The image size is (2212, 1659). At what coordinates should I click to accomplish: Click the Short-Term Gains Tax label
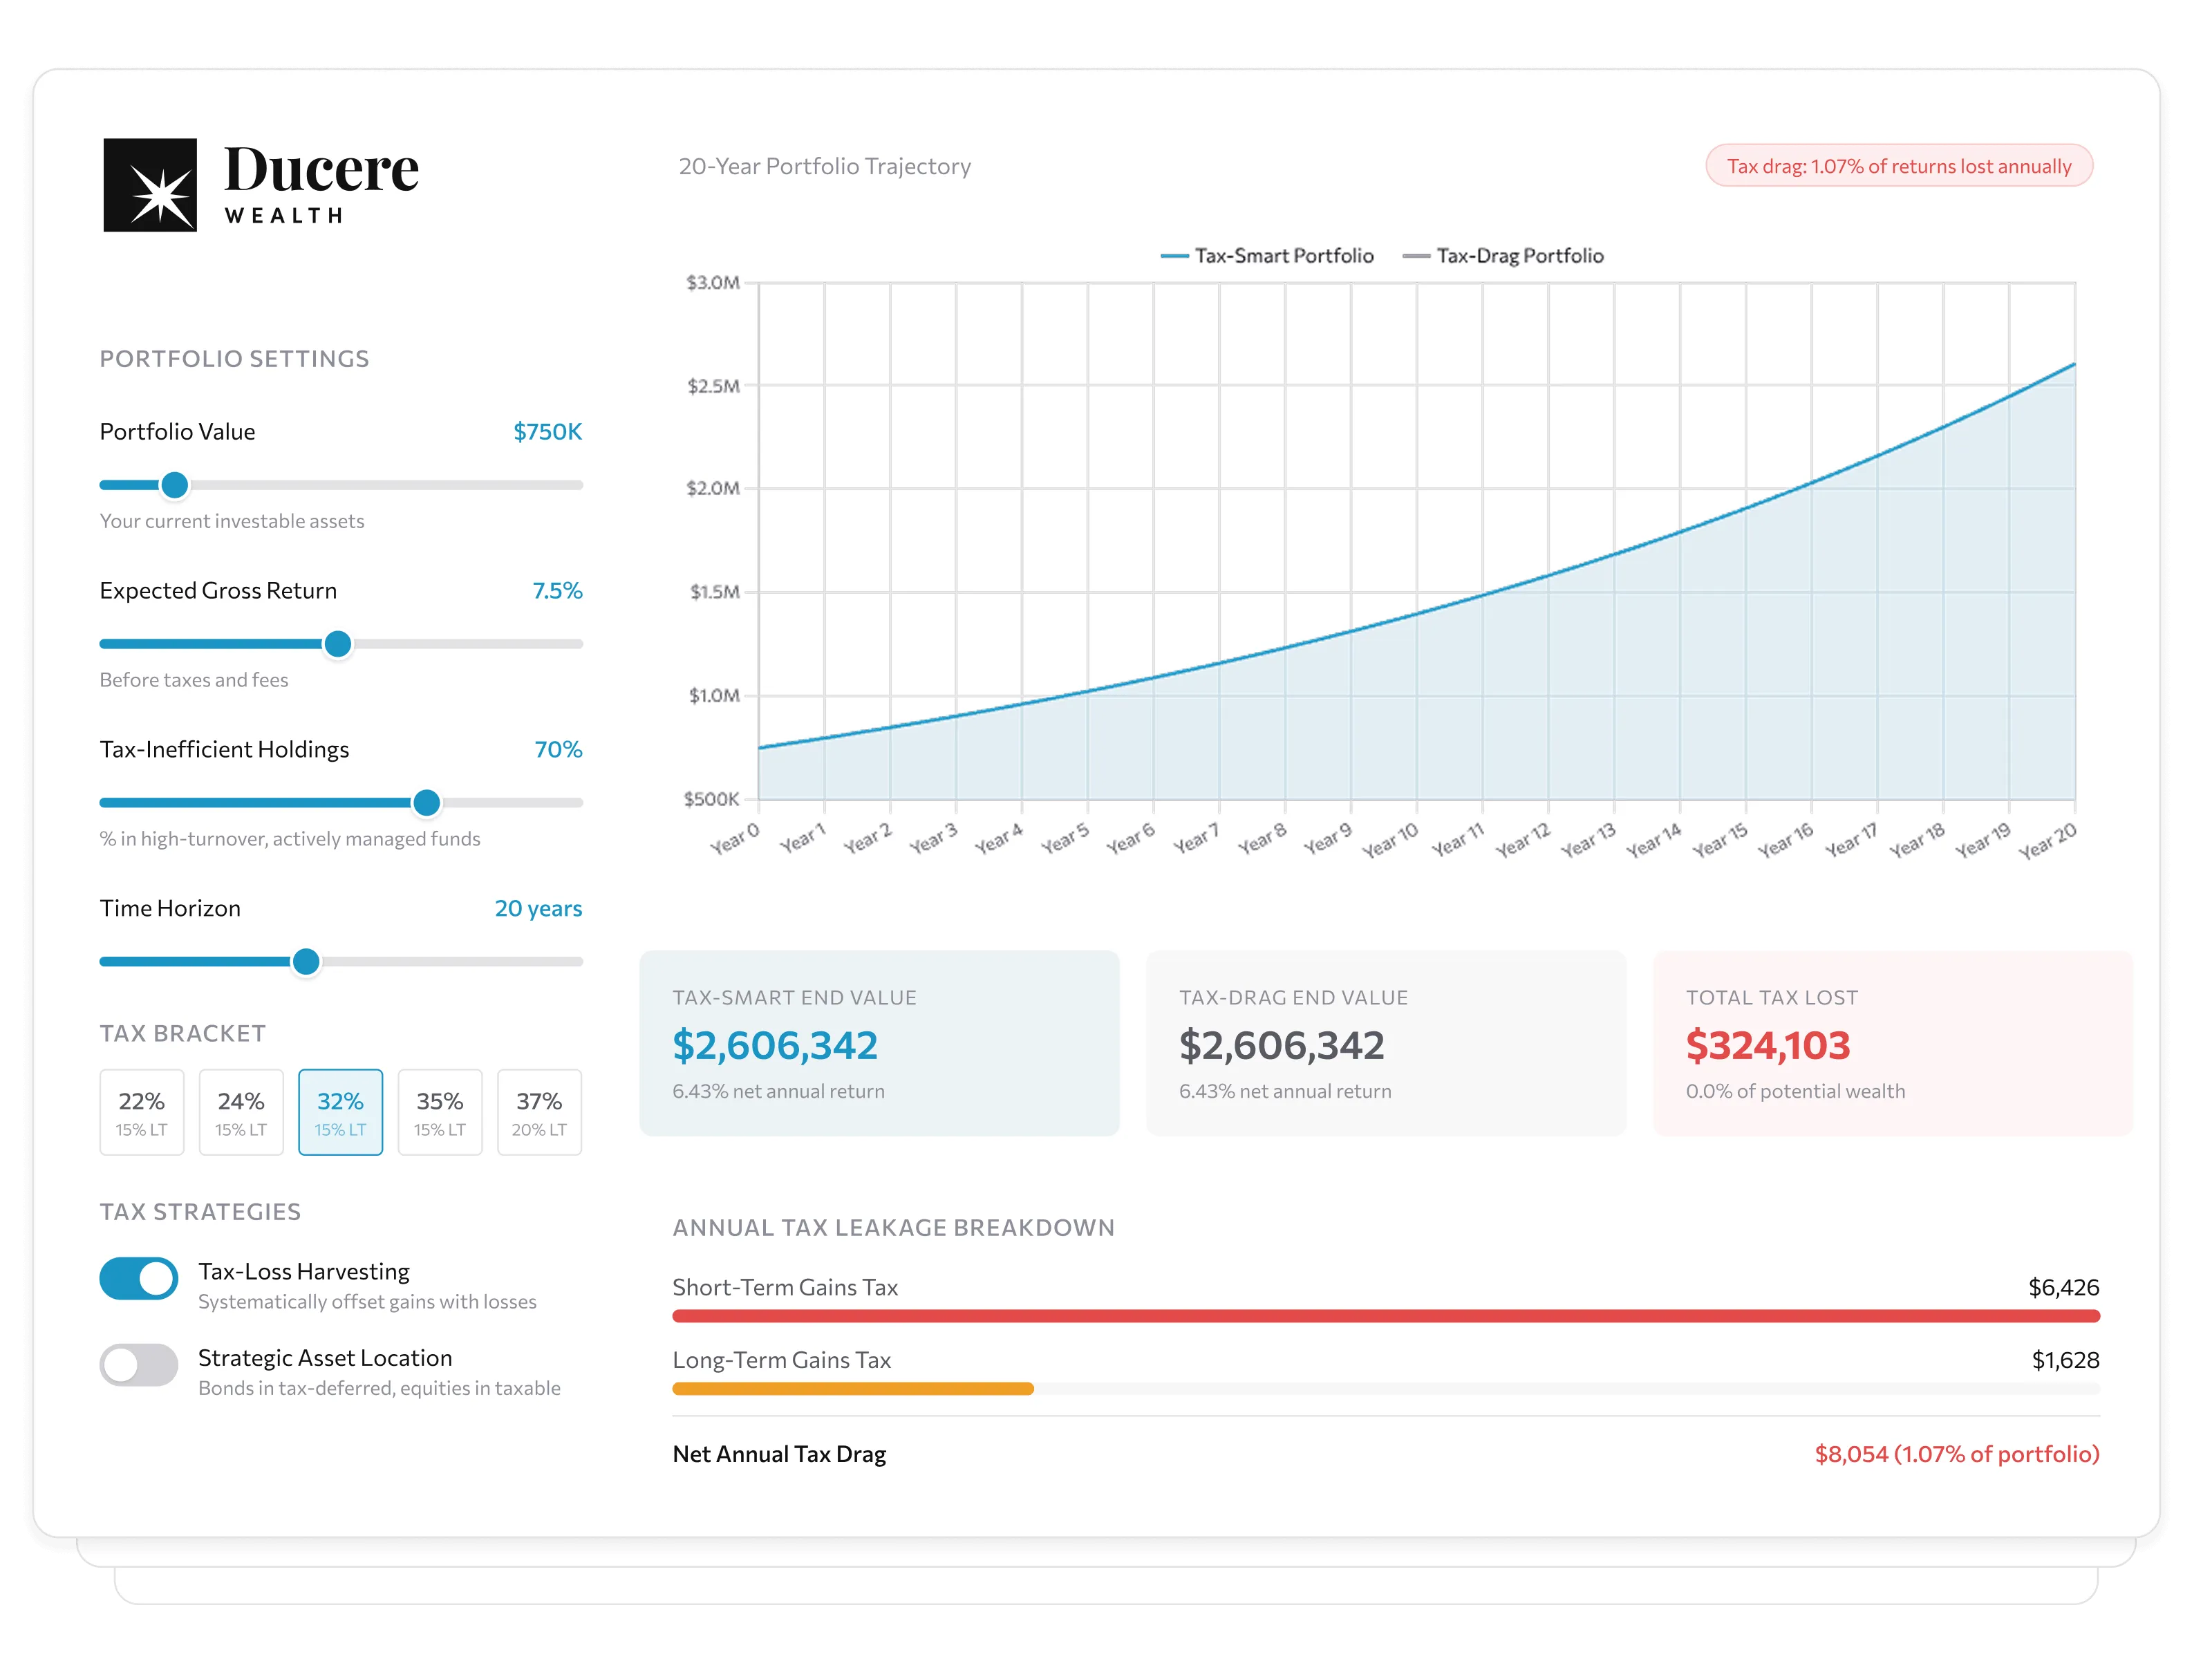785,1288
